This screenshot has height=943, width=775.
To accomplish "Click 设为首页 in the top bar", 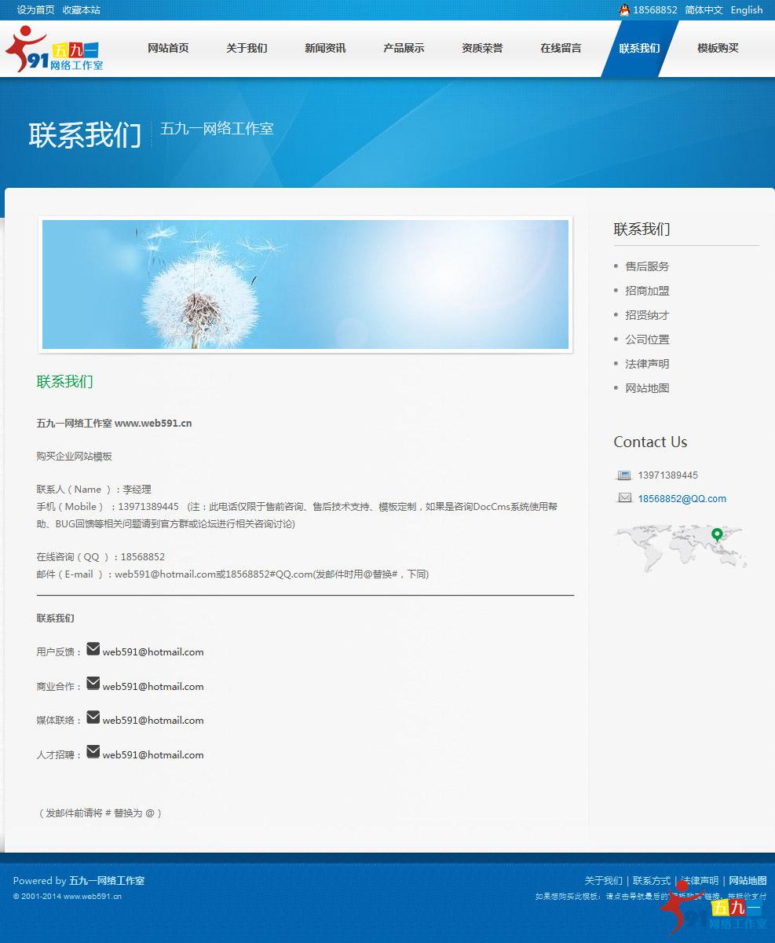I will [29, 10].
